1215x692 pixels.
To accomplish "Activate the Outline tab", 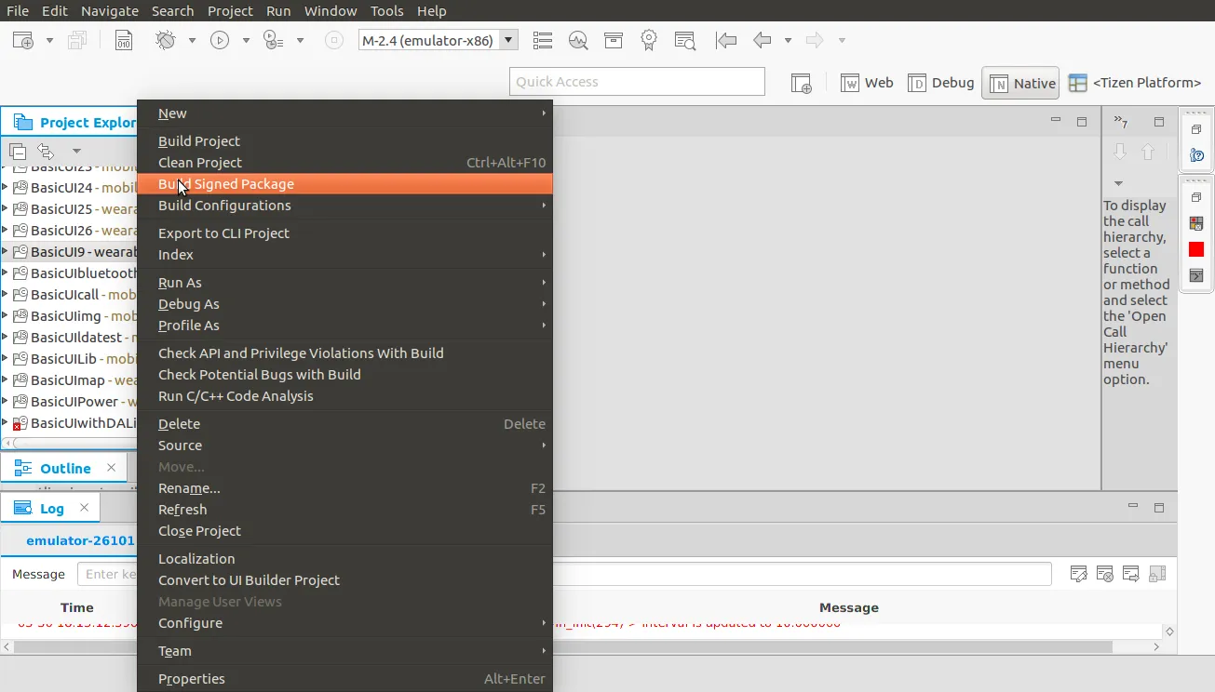I will (x=65, y=469).
